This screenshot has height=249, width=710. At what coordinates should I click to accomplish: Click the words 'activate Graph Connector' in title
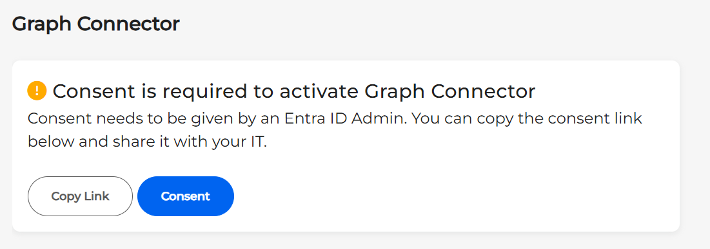(408, 92)
